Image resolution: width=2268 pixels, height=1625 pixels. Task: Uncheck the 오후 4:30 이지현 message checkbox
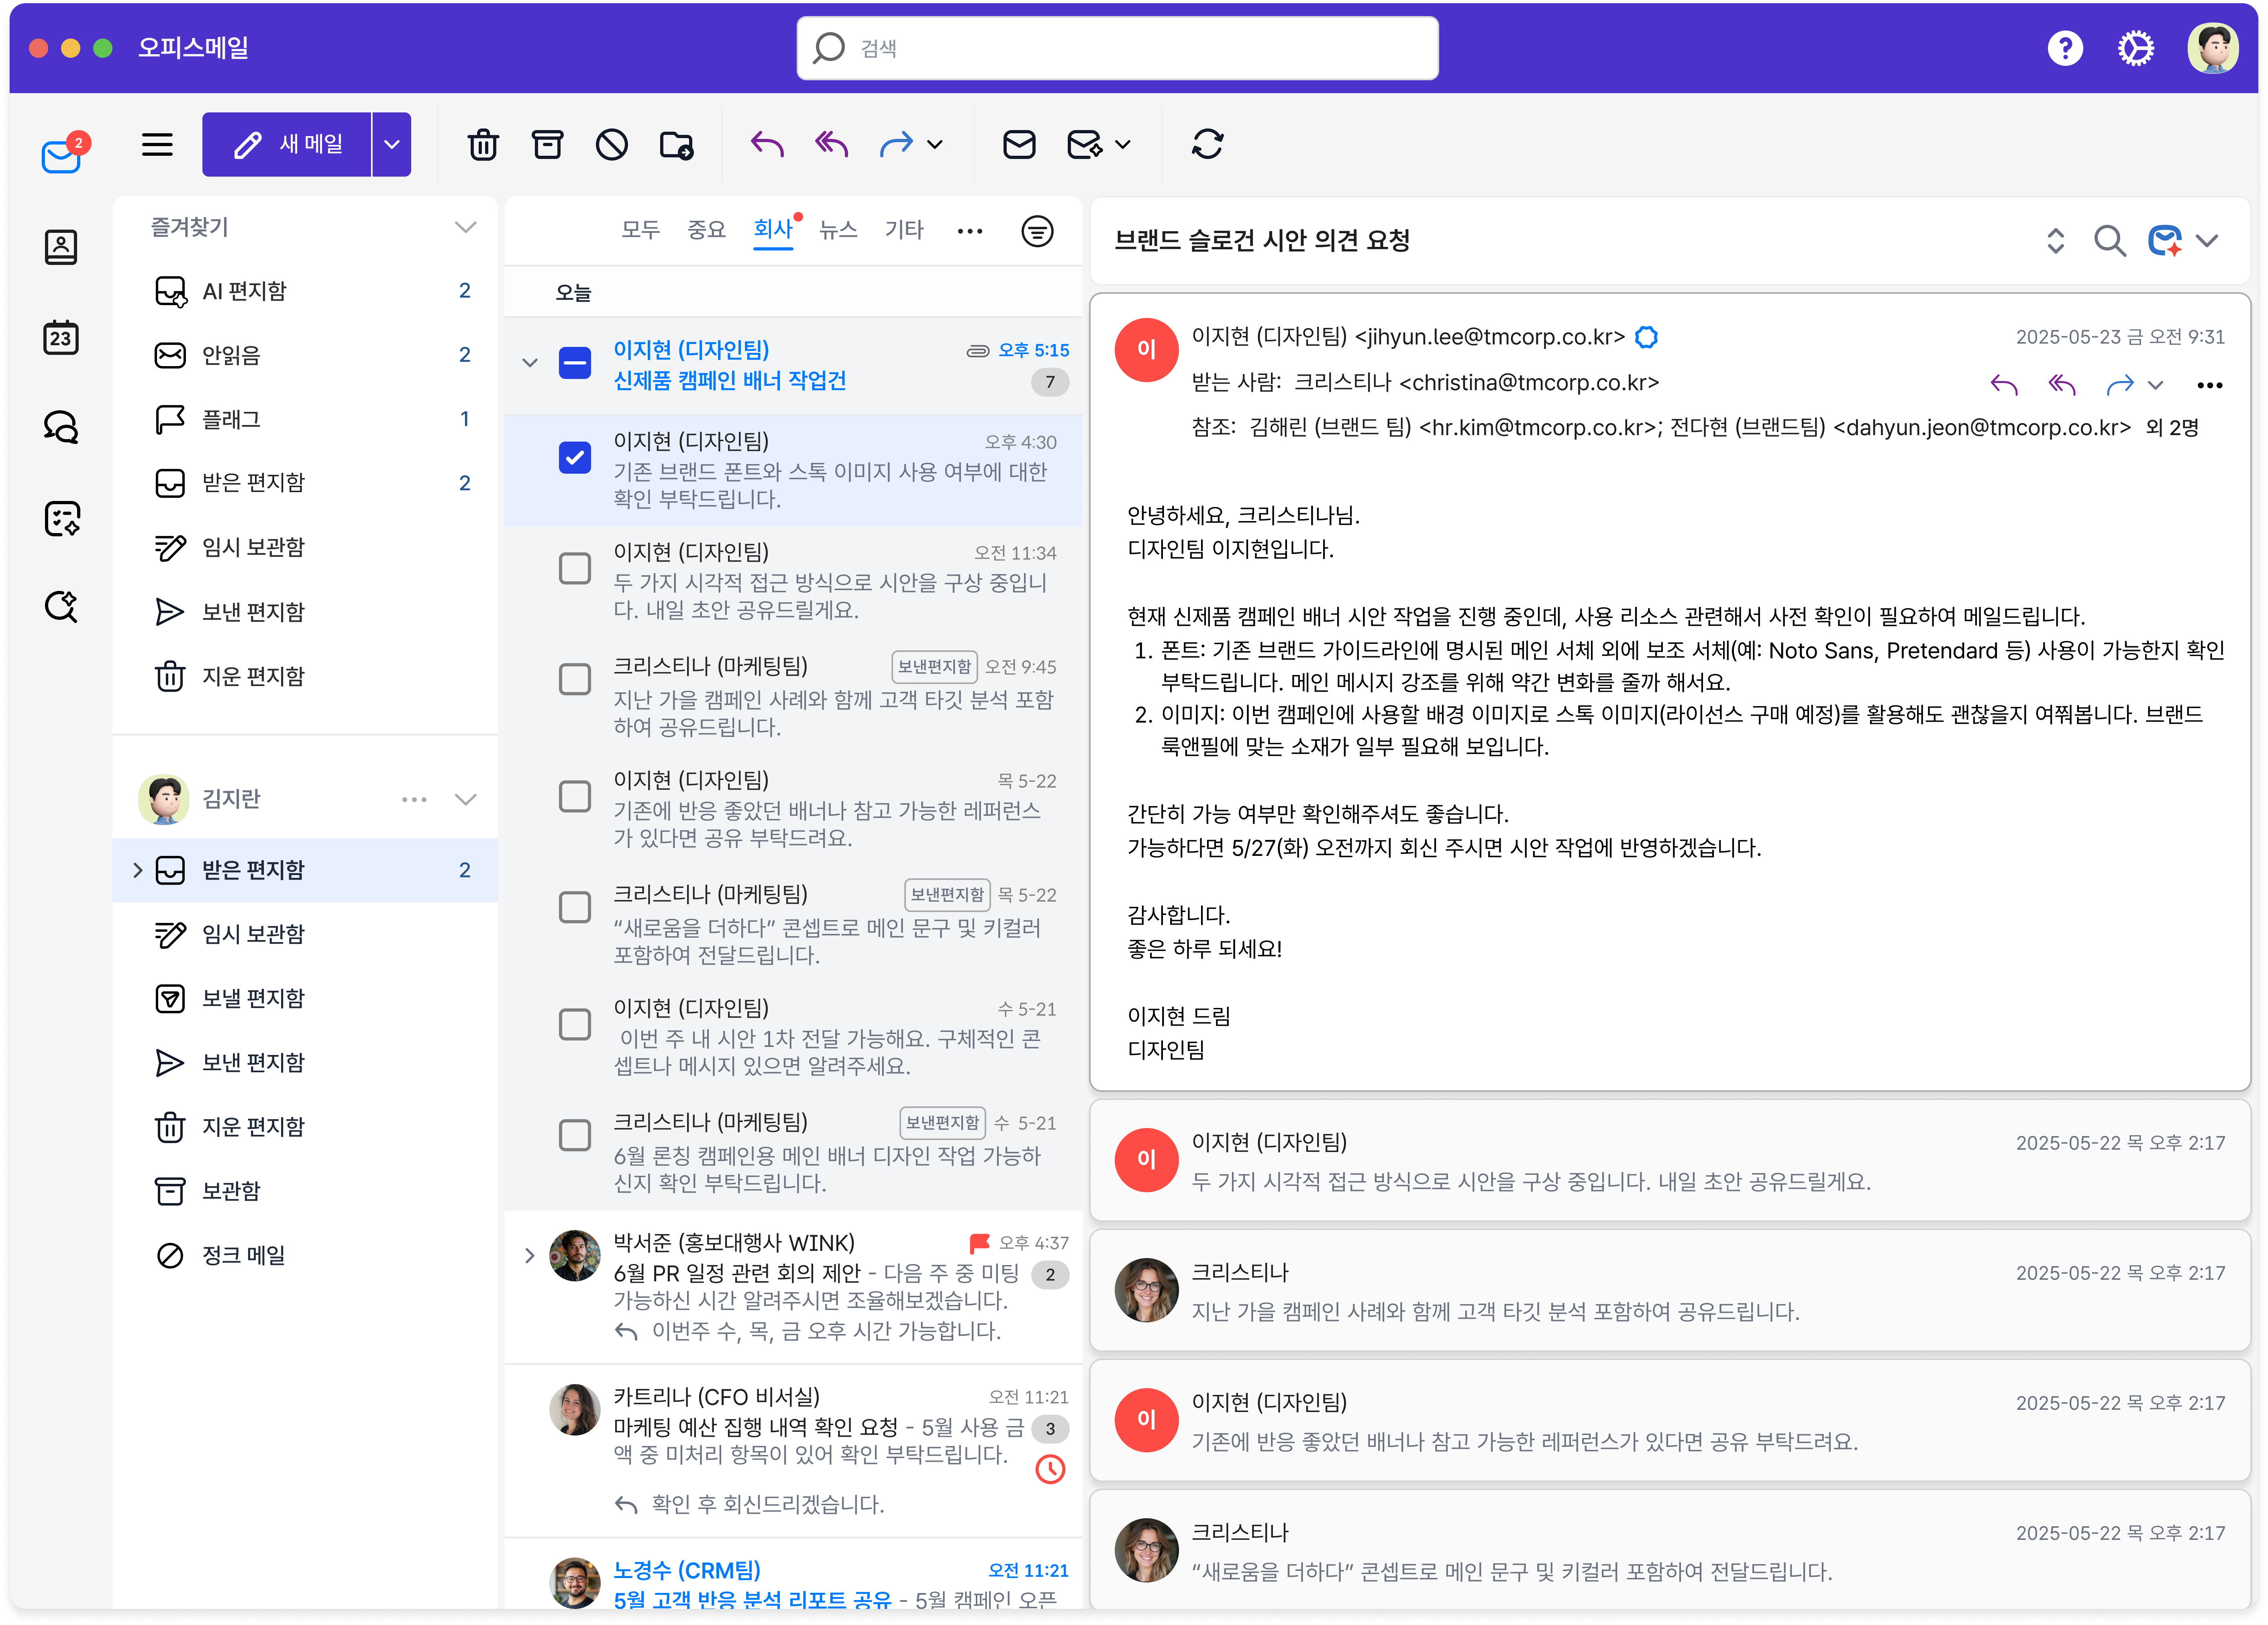click(575, 458)
